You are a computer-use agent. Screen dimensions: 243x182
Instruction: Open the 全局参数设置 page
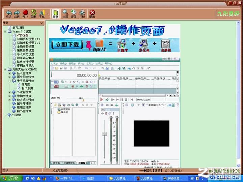pos(25,47)
